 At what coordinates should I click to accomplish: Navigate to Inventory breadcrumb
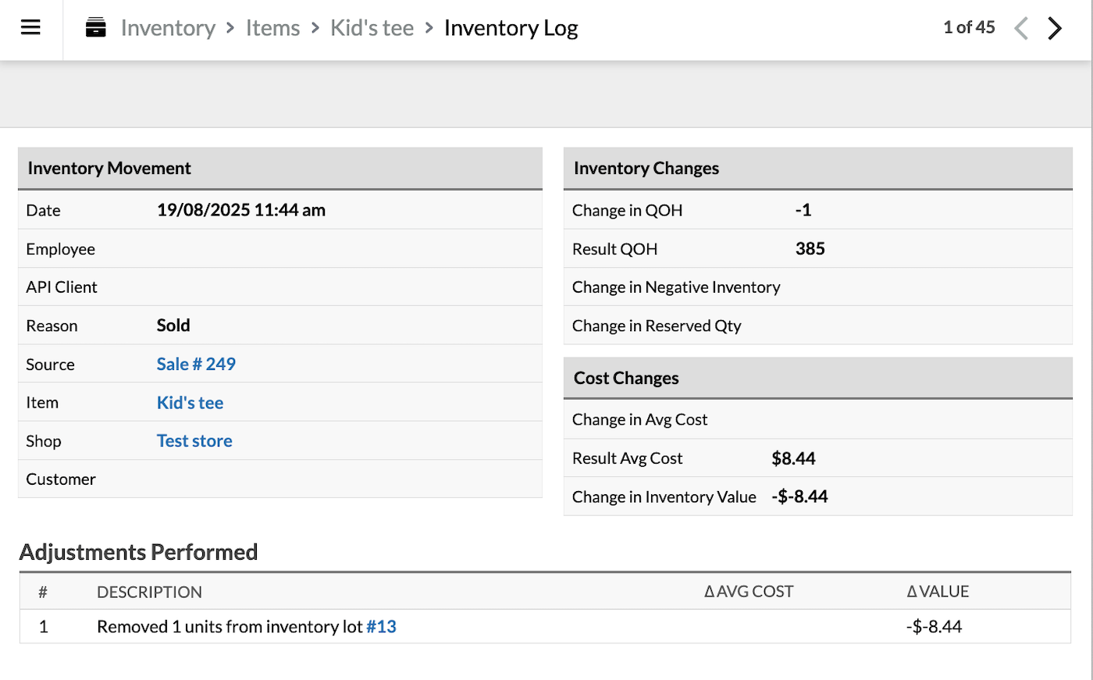coord(168,28)
